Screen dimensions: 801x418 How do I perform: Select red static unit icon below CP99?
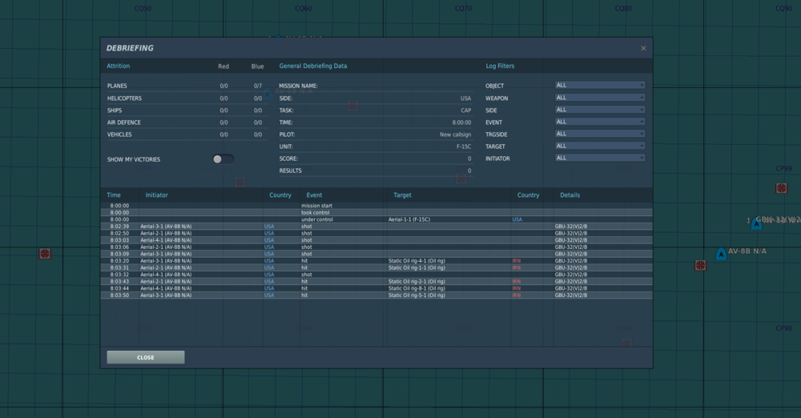click(782, 188)
